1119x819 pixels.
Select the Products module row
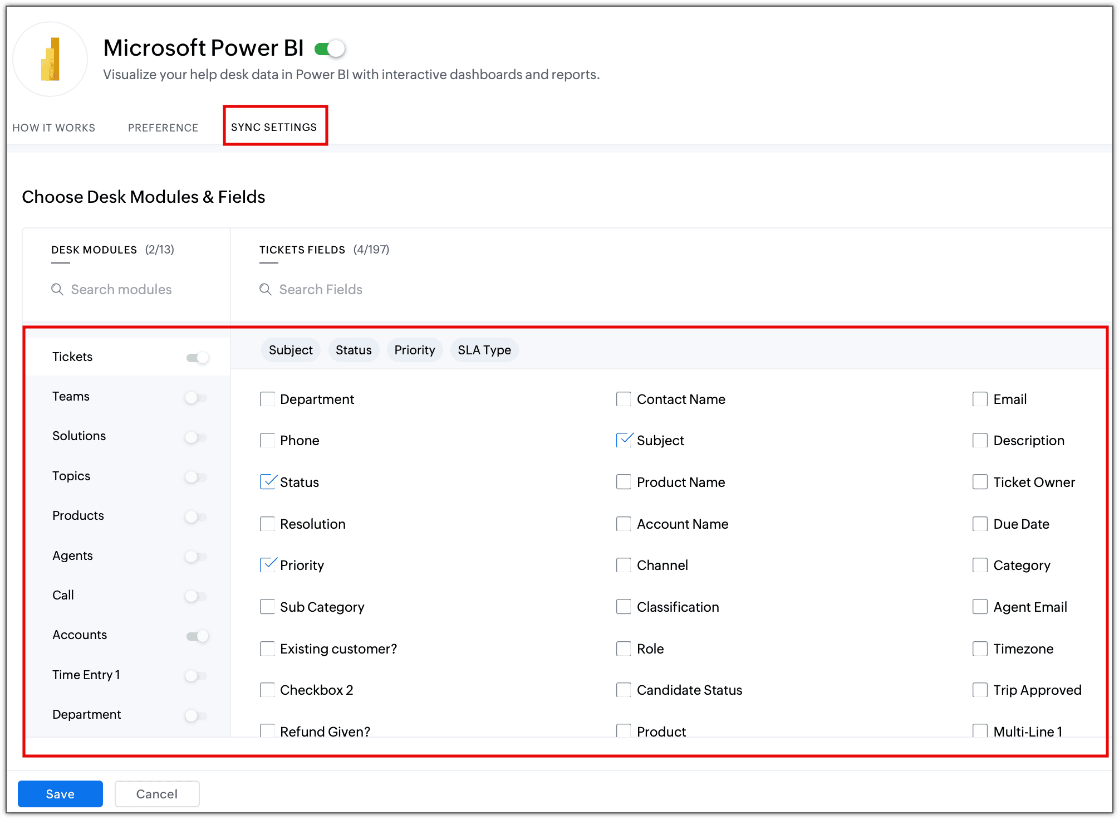78,516
